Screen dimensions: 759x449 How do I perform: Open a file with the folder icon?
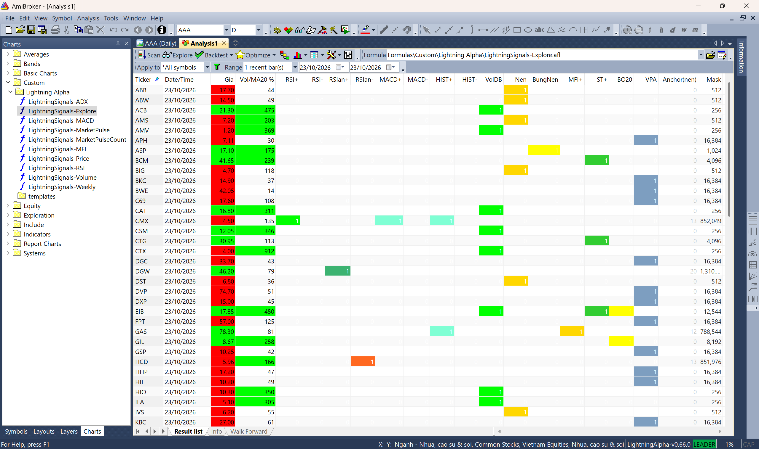[20, 30]
